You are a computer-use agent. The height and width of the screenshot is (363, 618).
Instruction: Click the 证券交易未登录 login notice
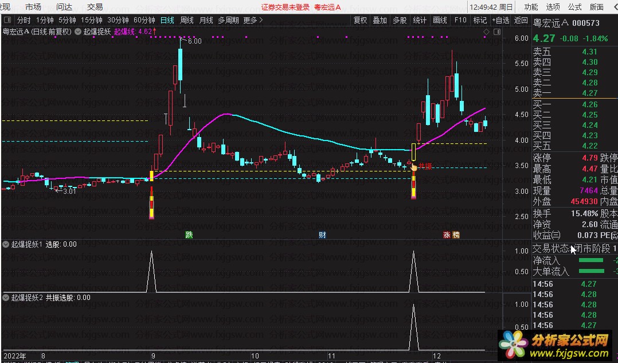(285, 7)
